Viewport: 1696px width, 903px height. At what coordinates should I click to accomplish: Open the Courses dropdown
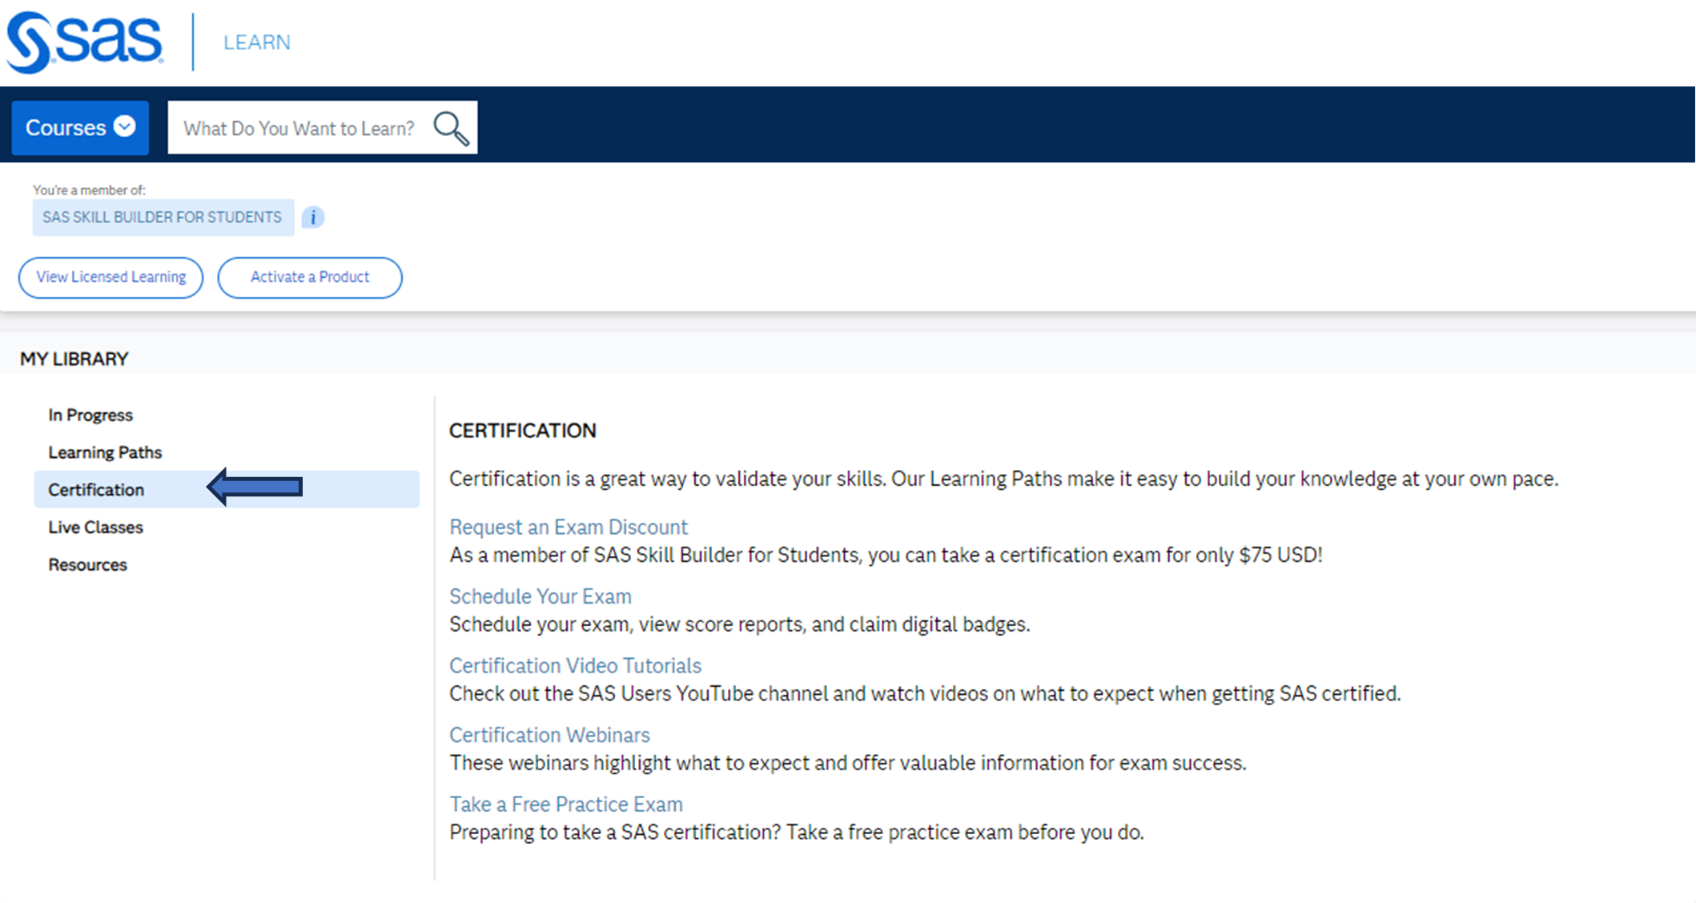pos(66,126)
